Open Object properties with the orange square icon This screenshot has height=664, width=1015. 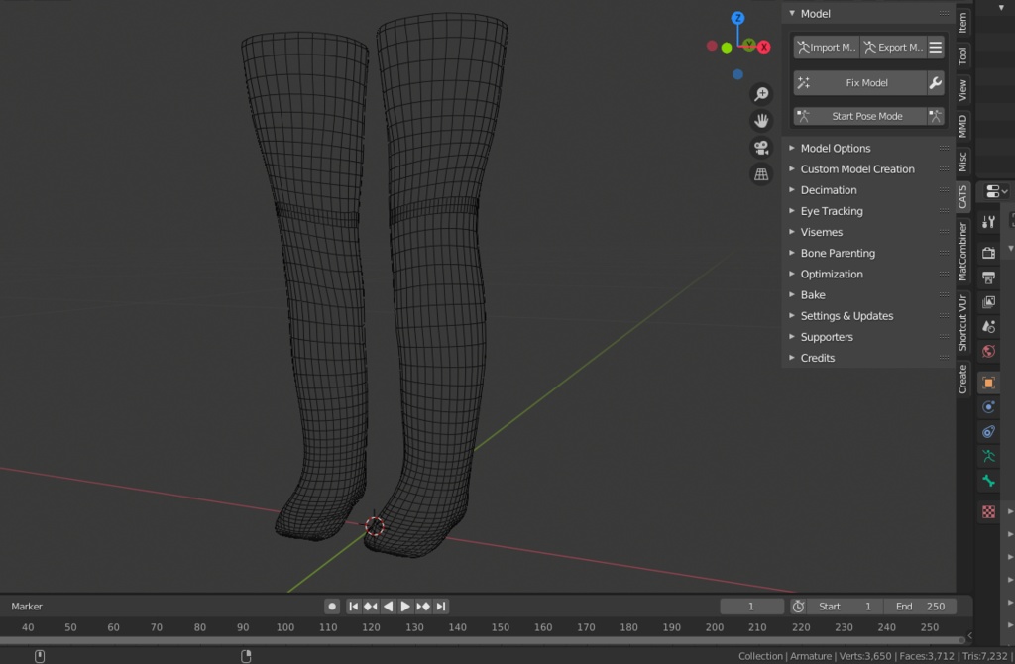click(987, 382)
